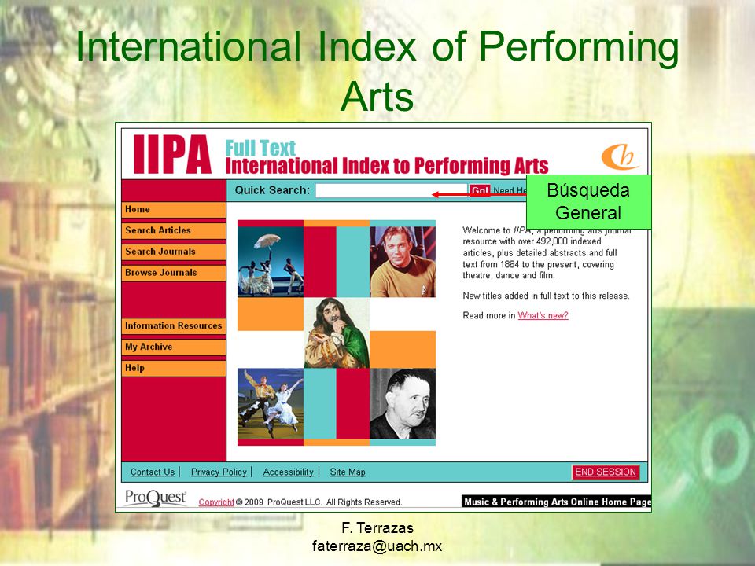Open My Archive
Image resolution: width=755 pixels, height=566 pixels.
tap(173, 347)
